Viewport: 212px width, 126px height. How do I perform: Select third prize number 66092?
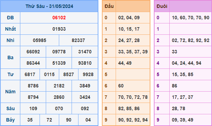click(33, 52)
